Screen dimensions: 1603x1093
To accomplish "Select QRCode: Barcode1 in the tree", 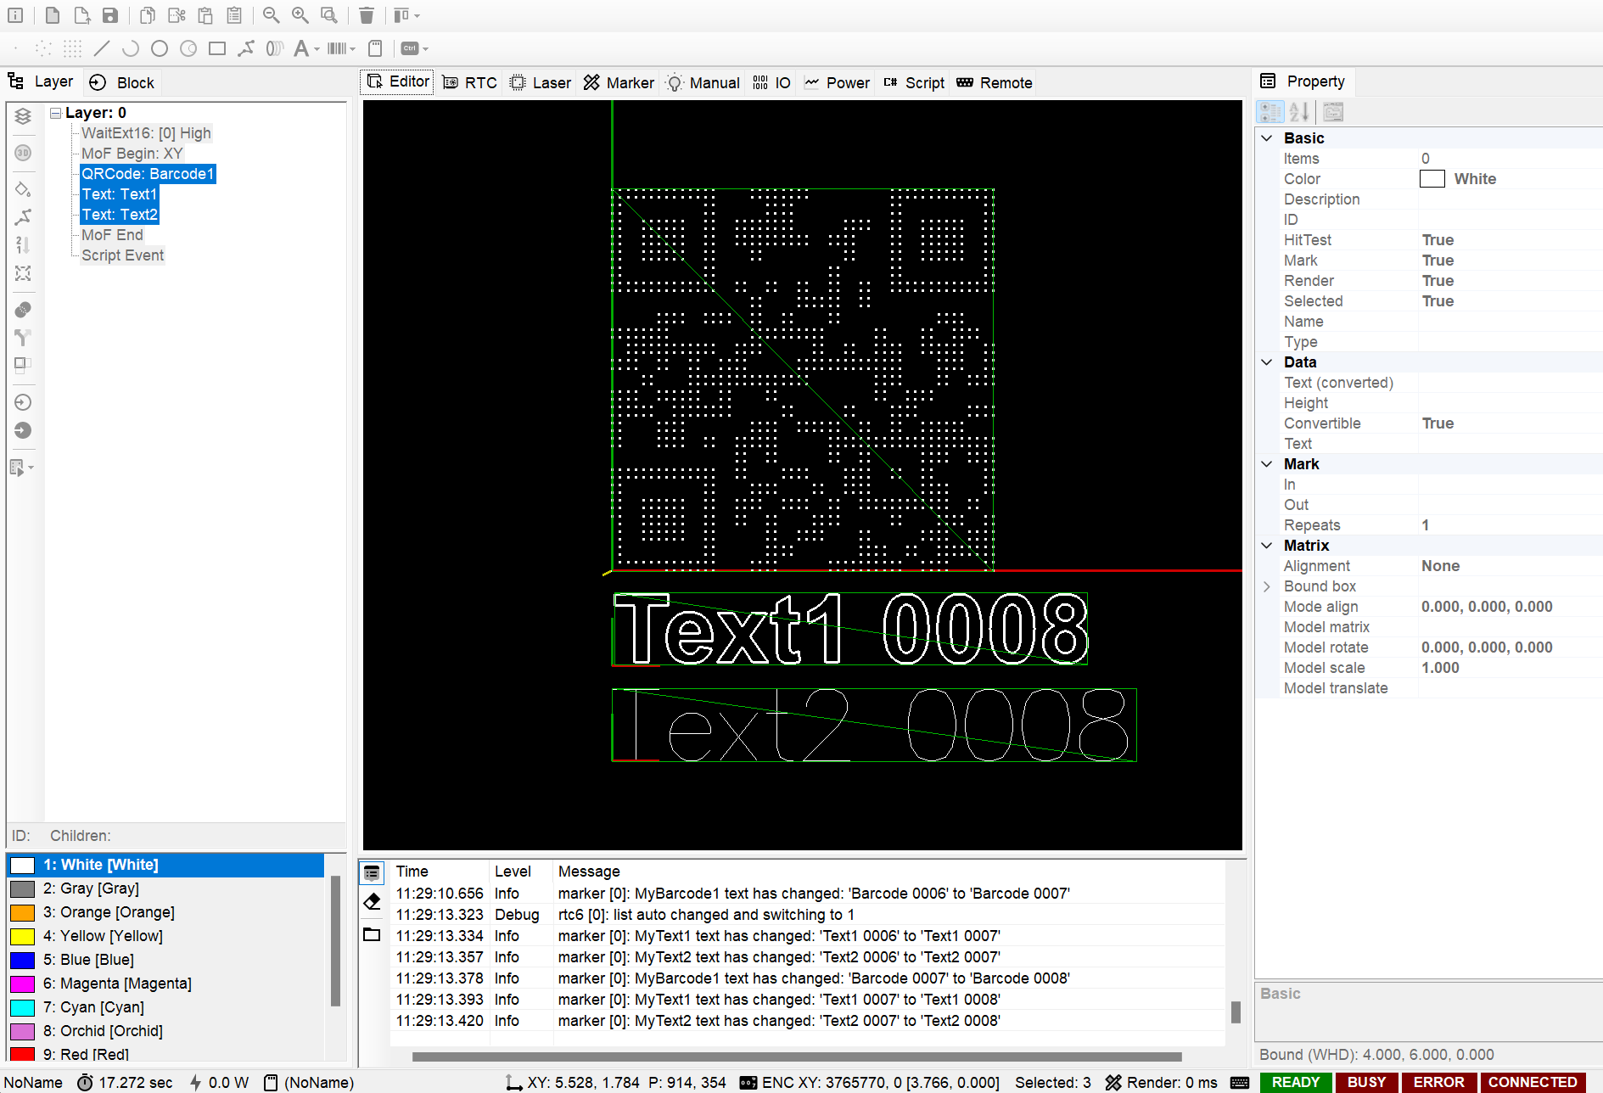I will point(148,174).
